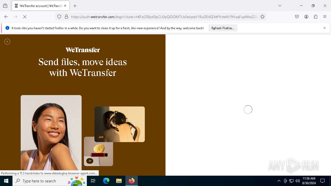Screen dimensions: 331x186
Task: Click the Firefox taskbar icon
Action: point(132,181)
